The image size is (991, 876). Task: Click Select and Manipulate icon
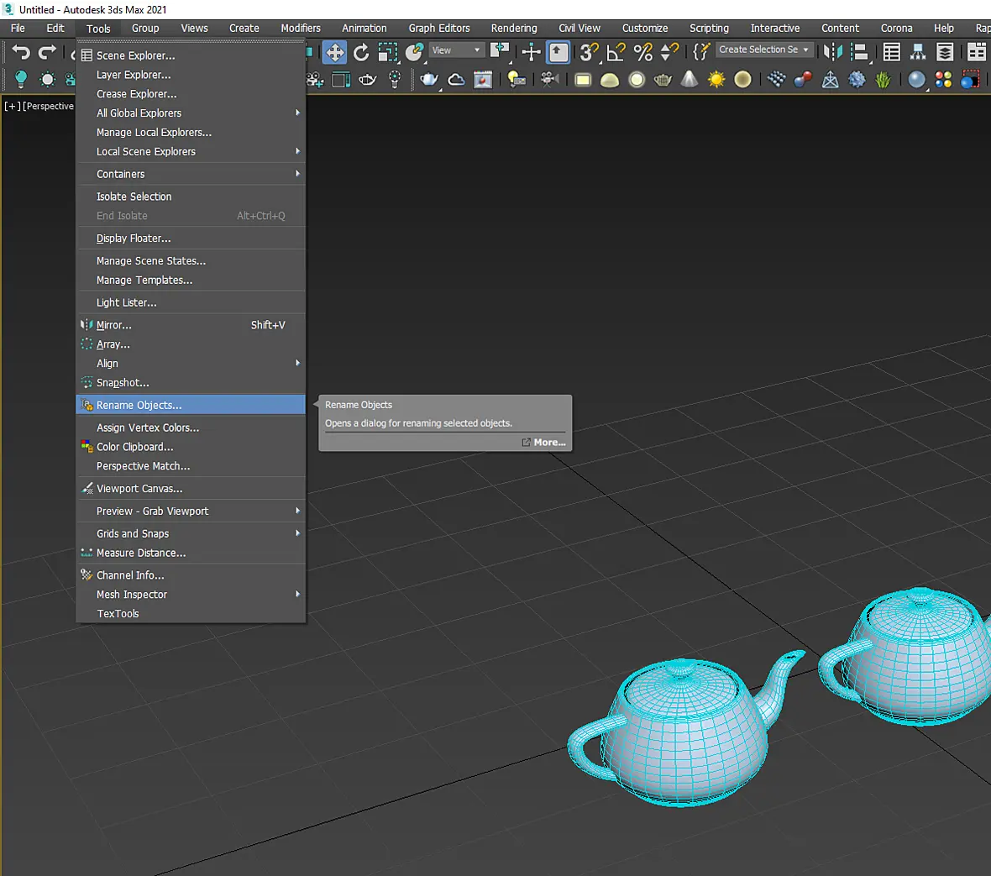tap(531, 52)
